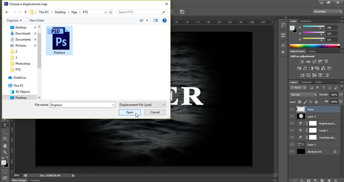
Task: Delete layer with trash icon
Action: pyautogui.click(x=336, y=180)
